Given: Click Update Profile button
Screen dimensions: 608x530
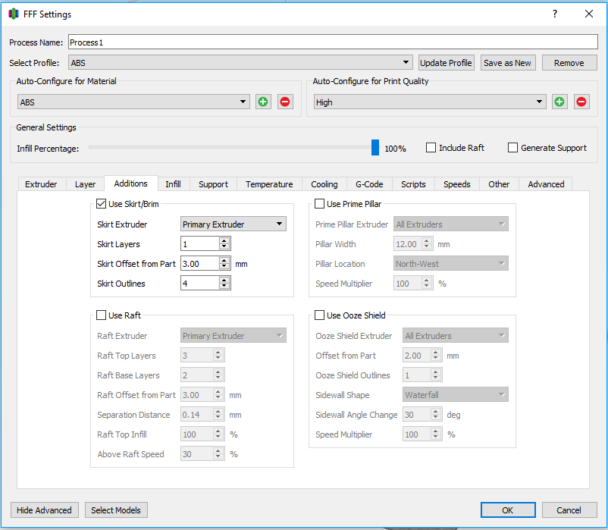Looking at the screenshot, I should [446, 62].
